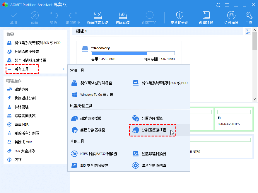Click the Recovery partition usage bar
The width and height of the screenshot is (258, 193).
(x=133, y=53)
